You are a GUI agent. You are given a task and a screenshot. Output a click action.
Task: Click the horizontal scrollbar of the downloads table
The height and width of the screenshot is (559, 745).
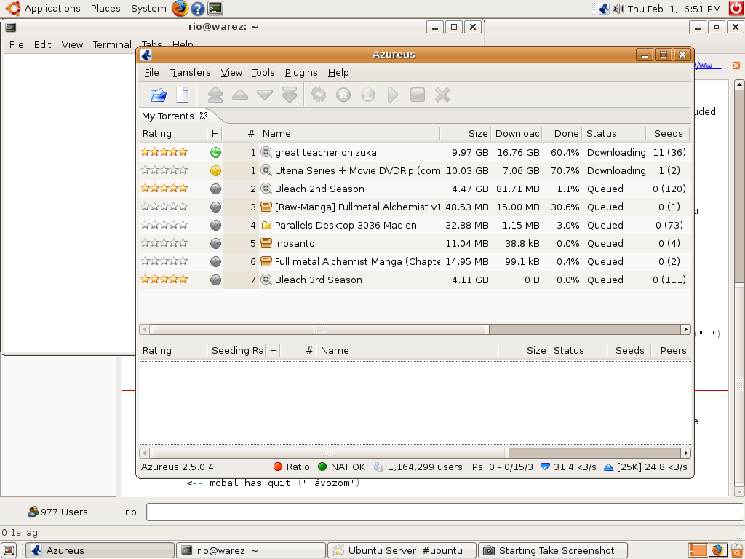coord(415,329)
